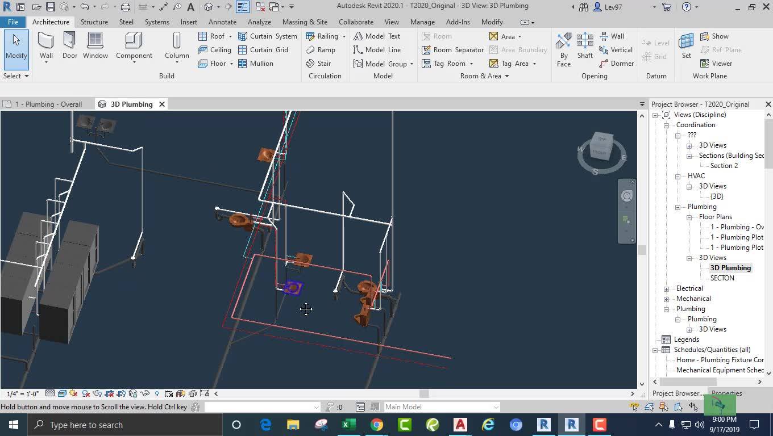Open SECTON view in Project Browser
The width and height of the screenshot is (773, 436).
722,278
